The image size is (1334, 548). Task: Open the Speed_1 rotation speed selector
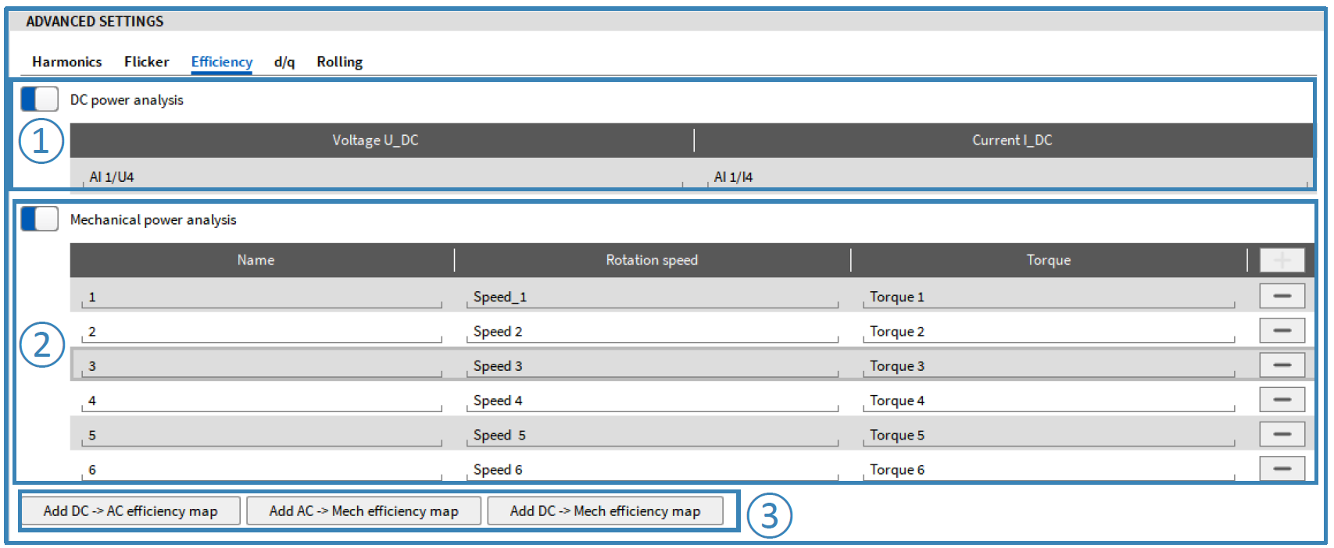(652, 297)
